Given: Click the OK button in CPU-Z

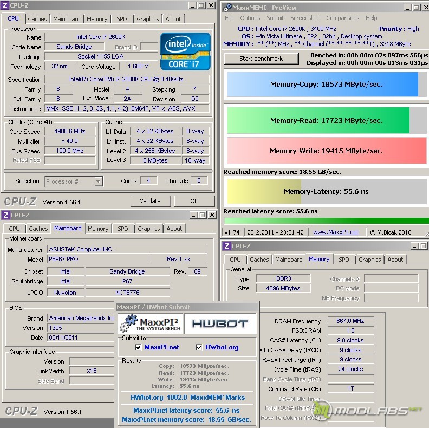Looking at the screenshot, I should pos(194,201).
